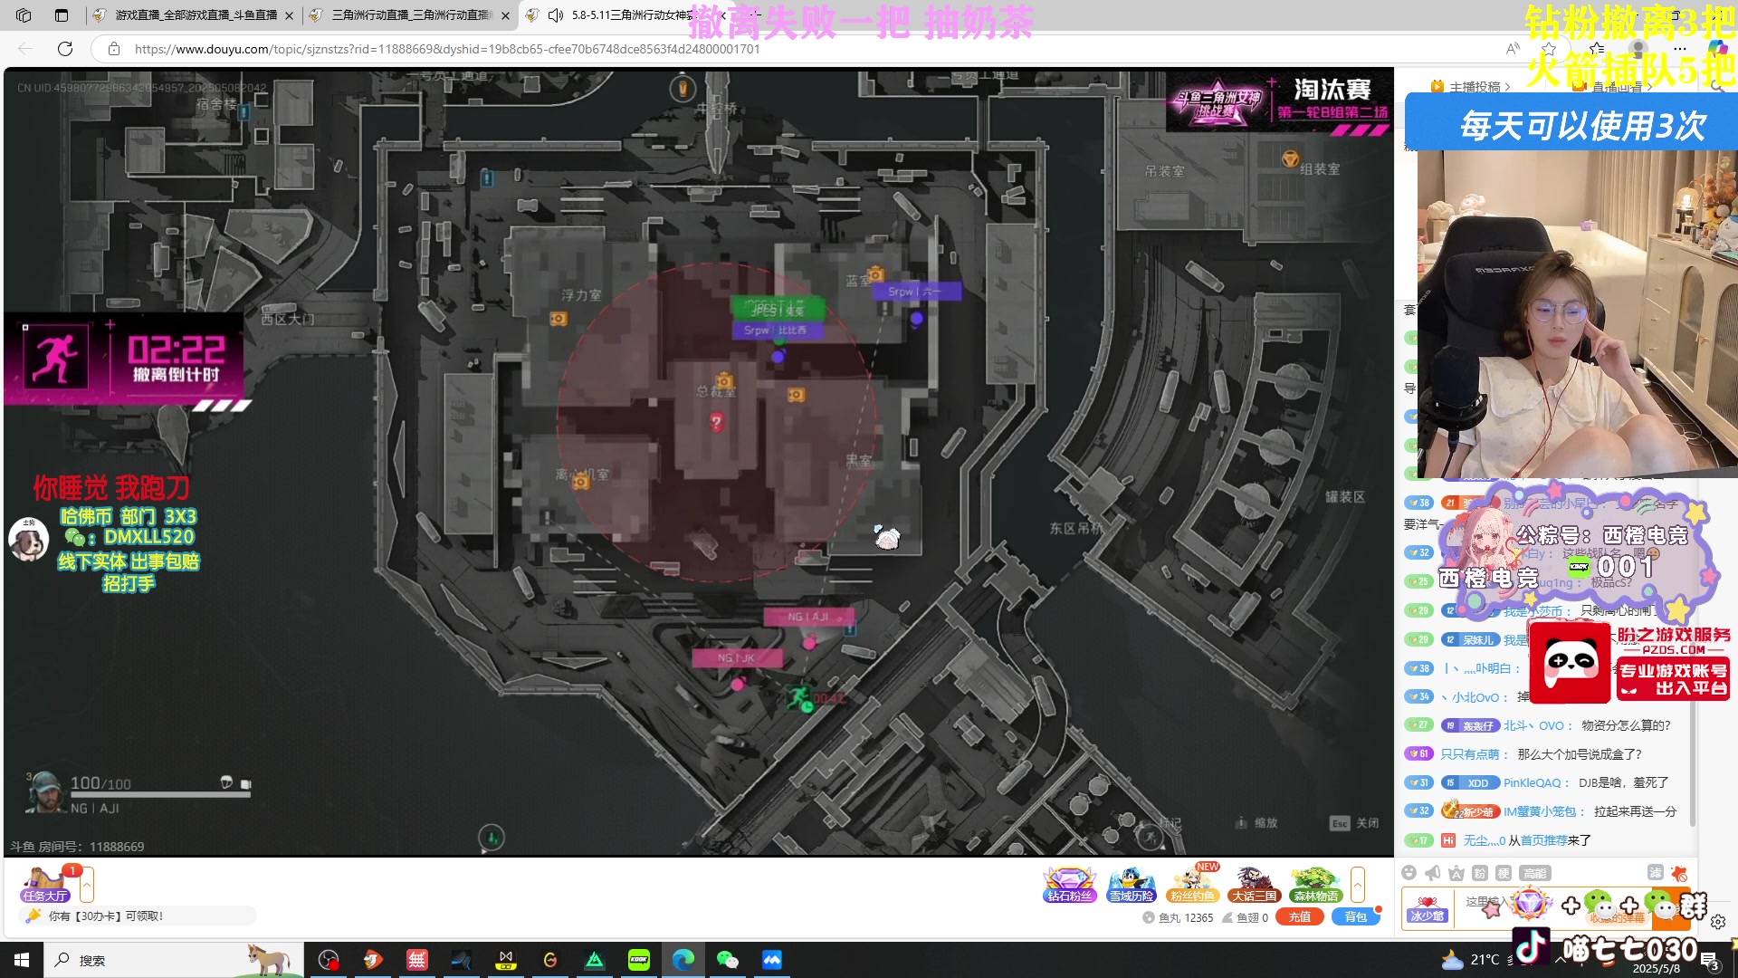Screen dimensions: 1738x978
Task: Open the Windows notification center icon
Action: point(1710,960)
